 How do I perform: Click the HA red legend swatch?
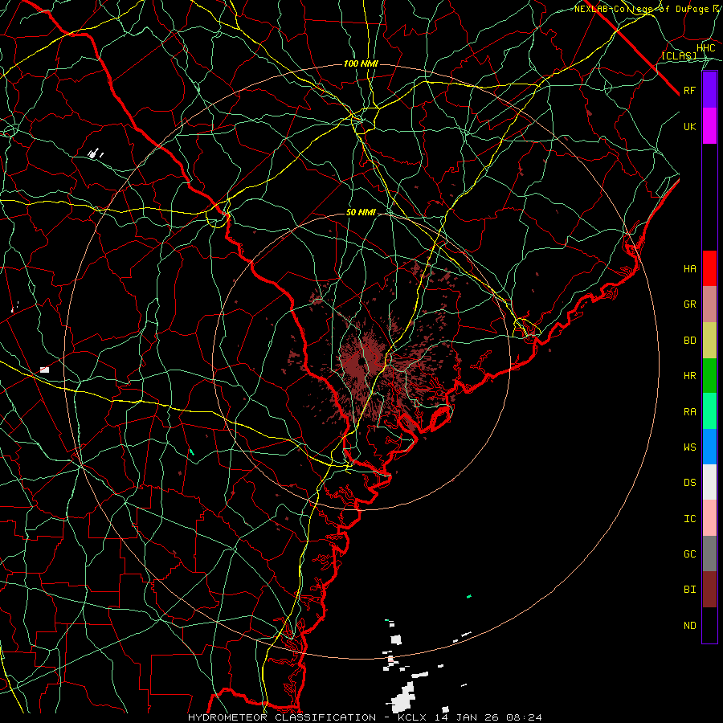[x=709, y=268]
